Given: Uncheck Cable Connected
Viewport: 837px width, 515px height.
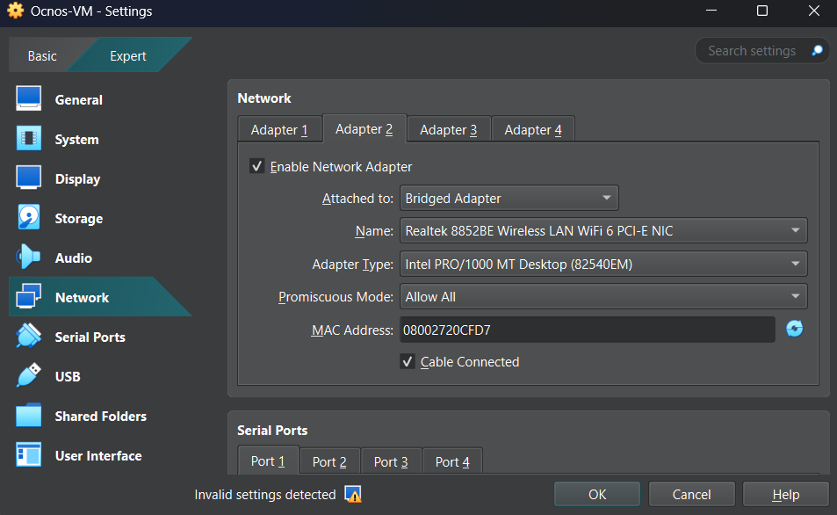Looking at the screenshot, I should click(408, 361).
